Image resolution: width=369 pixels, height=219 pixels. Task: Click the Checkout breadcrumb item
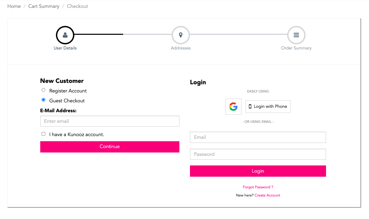click(77, 6)
